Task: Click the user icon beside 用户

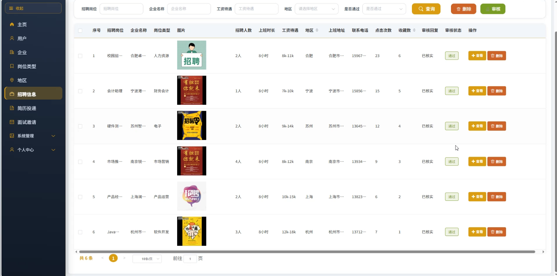Action: (12, 38)
